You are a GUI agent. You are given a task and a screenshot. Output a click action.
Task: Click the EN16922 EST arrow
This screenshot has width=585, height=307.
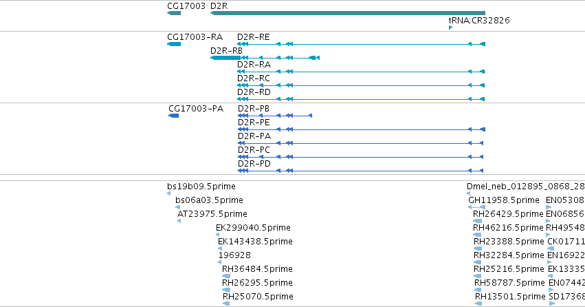(x=549, y=262)
